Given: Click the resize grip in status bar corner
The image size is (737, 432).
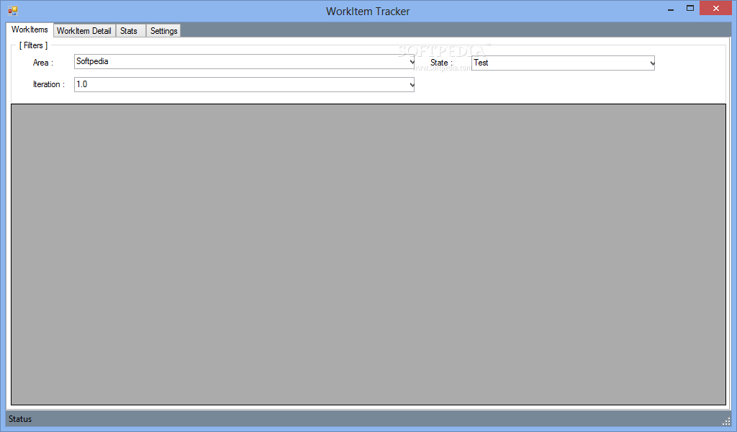Looking at the screenshot, I should point(726,421).
